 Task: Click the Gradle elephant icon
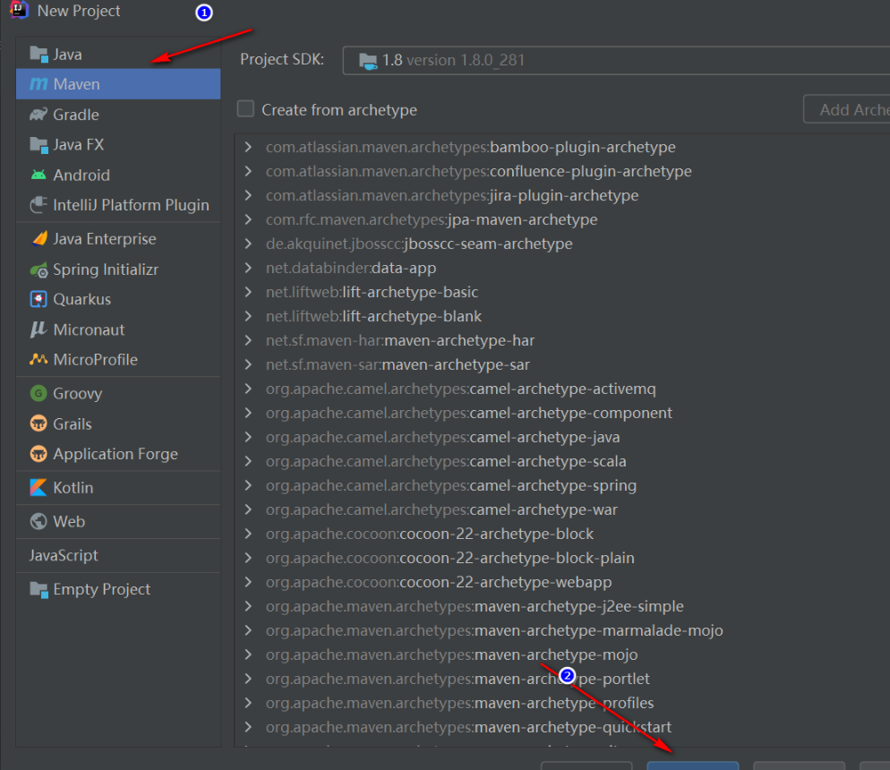(39, 115)
